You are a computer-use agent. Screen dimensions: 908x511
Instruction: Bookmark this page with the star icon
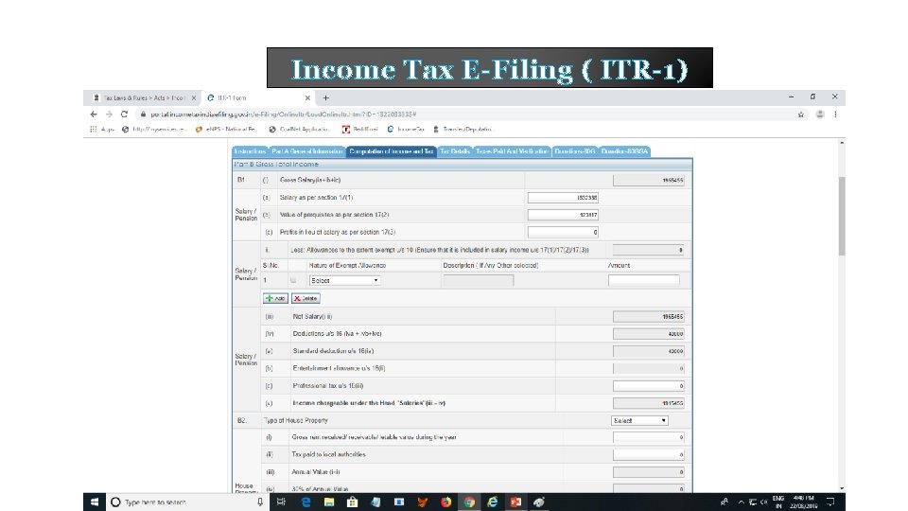tap(801, 115)
